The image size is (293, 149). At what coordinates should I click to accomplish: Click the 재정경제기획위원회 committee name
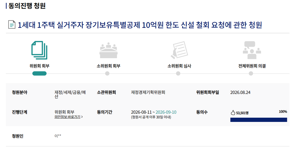(x=148, y=92)
